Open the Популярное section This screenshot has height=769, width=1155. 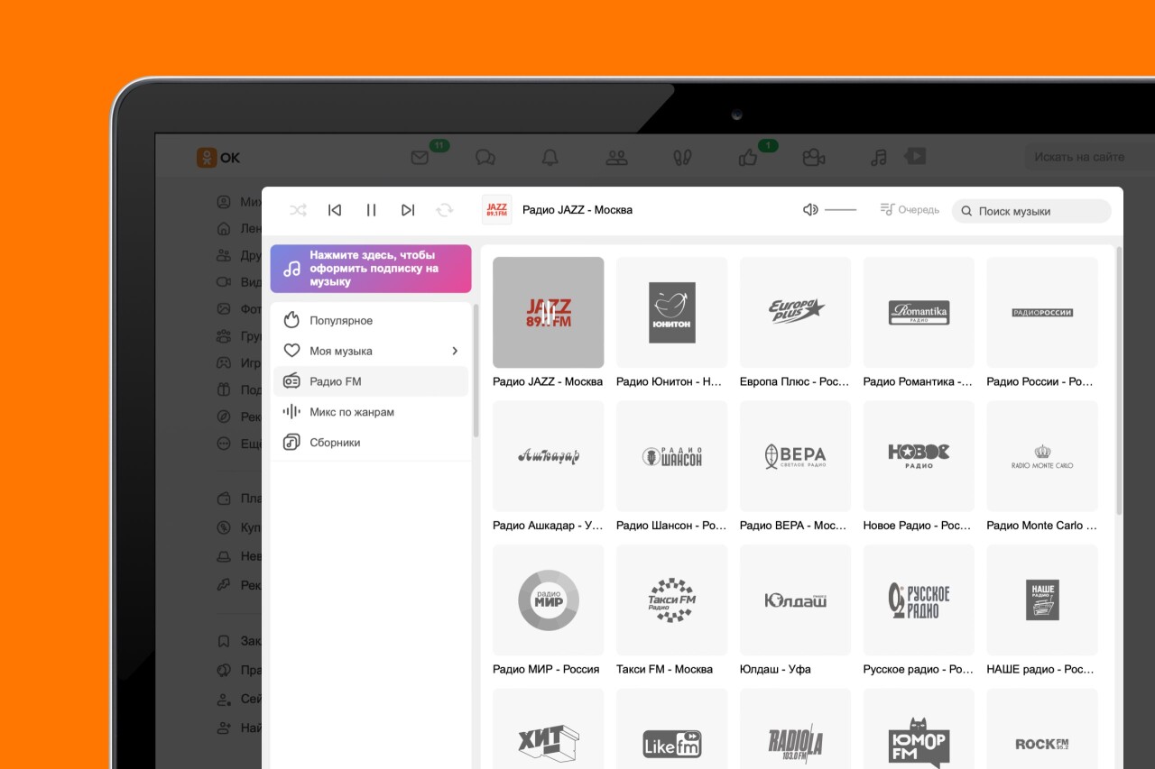[x=341, y=321]
